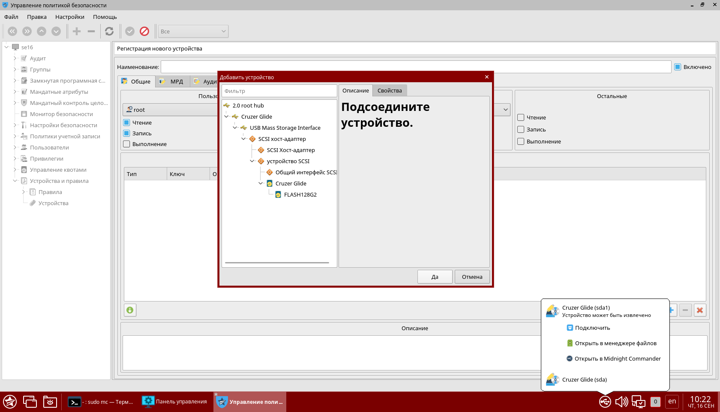Click the Да button

click(x=435, y=277)
